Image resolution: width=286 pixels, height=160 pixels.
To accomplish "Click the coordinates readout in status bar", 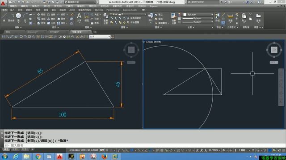I will [x=83, y=150].
